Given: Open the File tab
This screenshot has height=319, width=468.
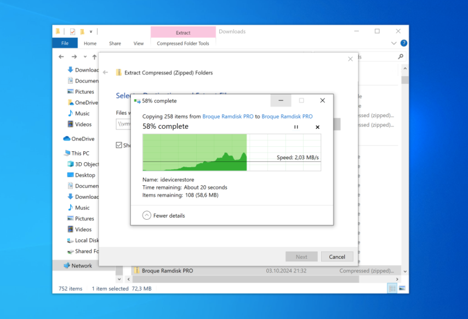Looking at the screenshot, I should [65, 43].
